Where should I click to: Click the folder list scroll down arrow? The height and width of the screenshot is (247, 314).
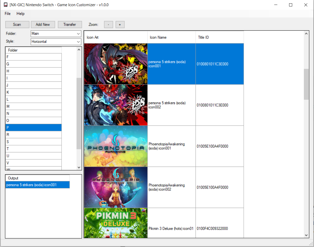[x=79, y=167]
